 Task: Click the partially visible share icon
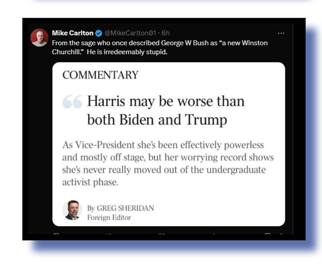pos(281,233)
